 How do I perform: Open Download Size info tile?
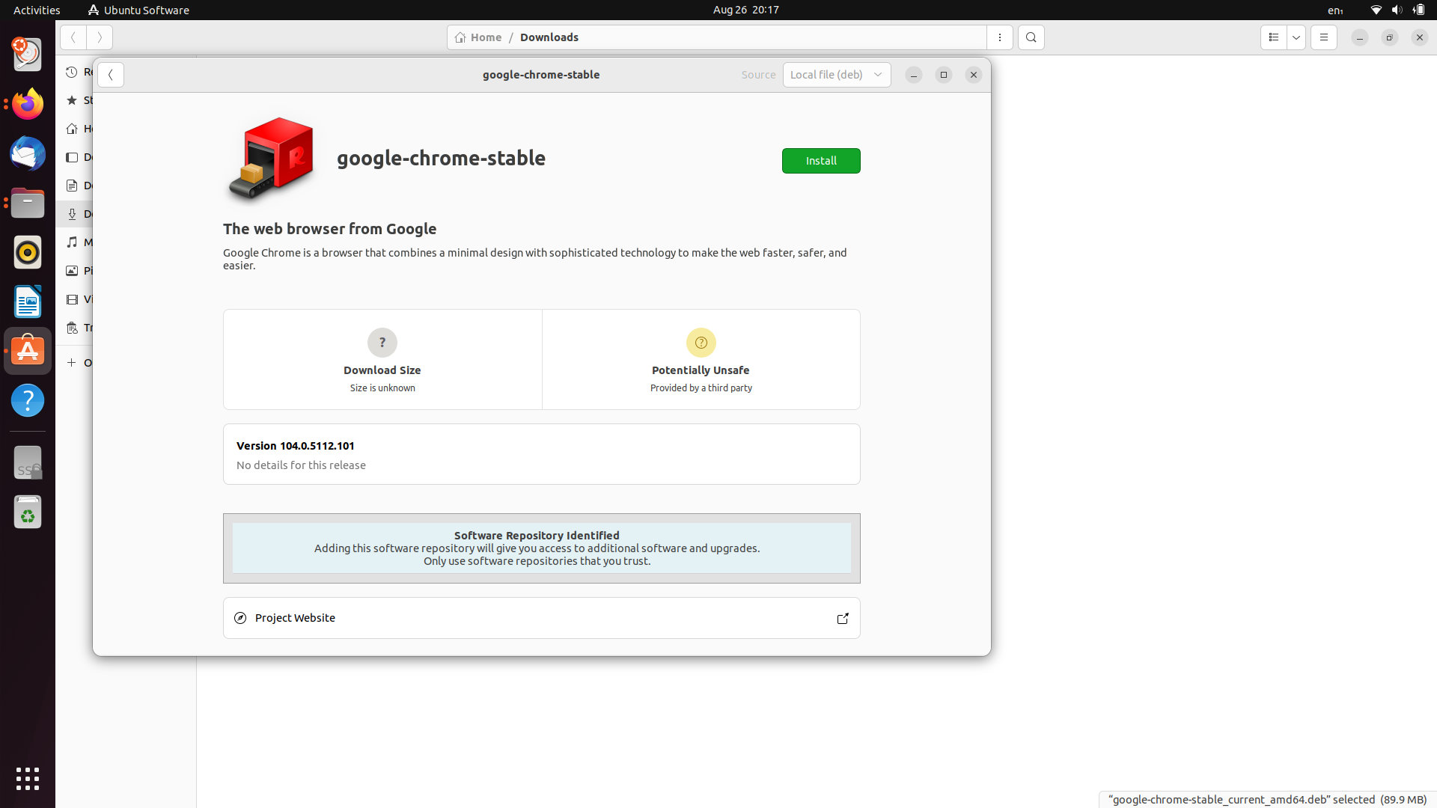[382, 360]
